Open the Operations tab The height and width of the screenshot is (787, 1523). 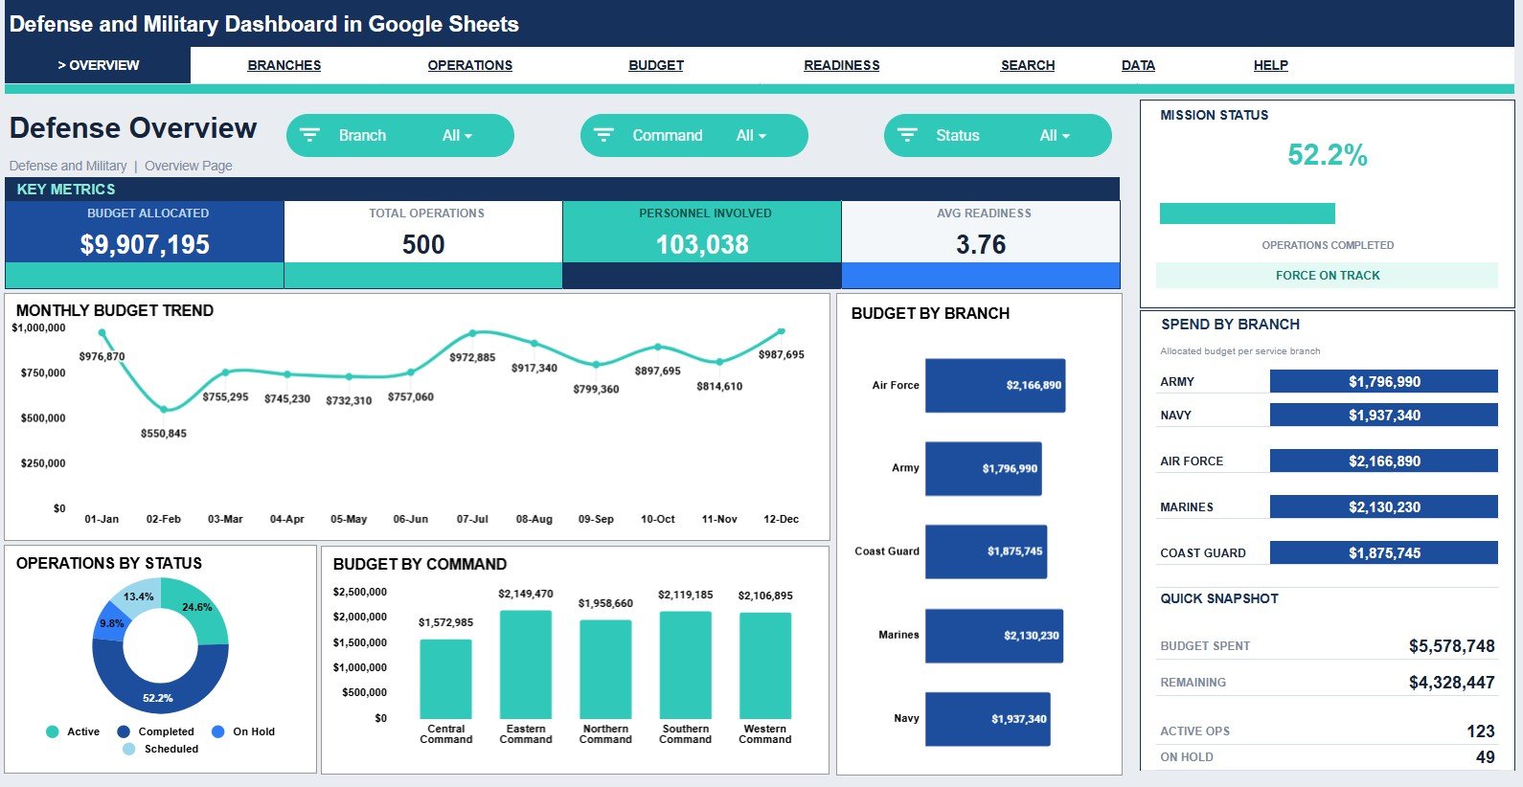[x=470, y=65]
